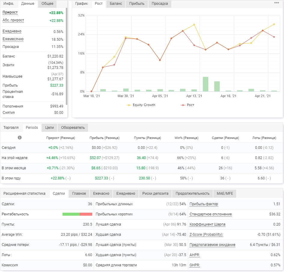Select the Расширенная статистика tab

(x=24, y=194)
